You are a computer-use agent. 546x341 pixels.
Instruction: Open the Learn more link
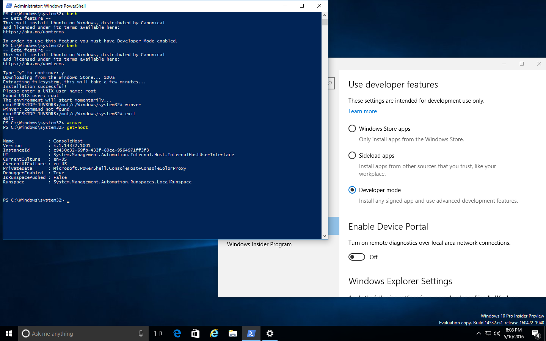362,111
